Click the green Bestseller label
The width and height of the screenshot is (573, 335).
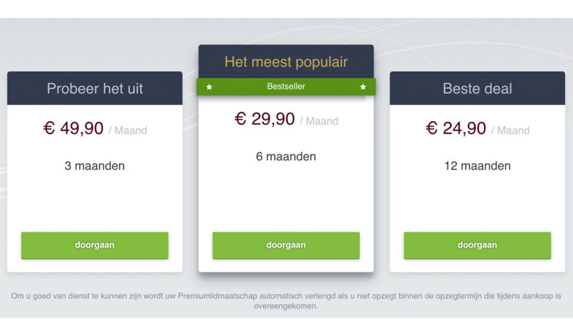286,87
